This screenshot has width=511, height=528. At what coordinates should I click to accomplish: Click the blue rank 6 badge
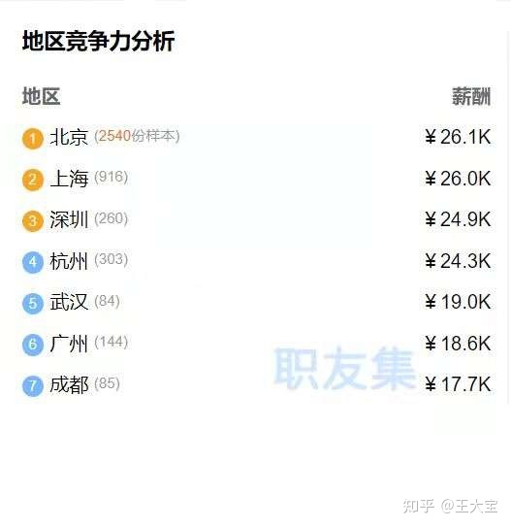[x=33, y=345]
